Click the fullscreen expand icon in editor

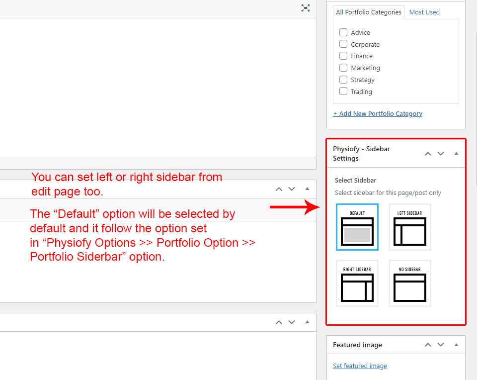306,8
